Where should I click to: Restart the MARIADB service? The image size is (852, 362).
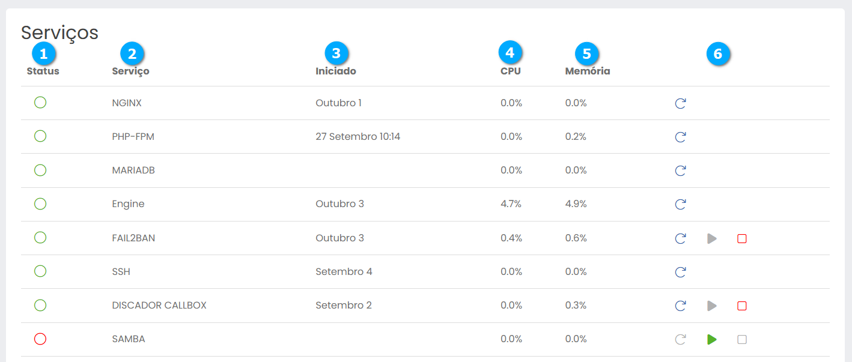(x=680, y=170)
